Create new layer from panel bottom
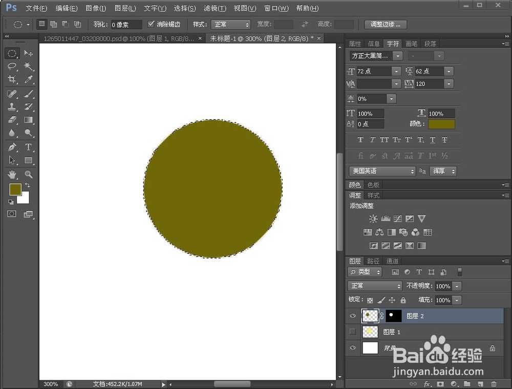The width and height of the screenshot is (512, 389). tap(480, 384)
